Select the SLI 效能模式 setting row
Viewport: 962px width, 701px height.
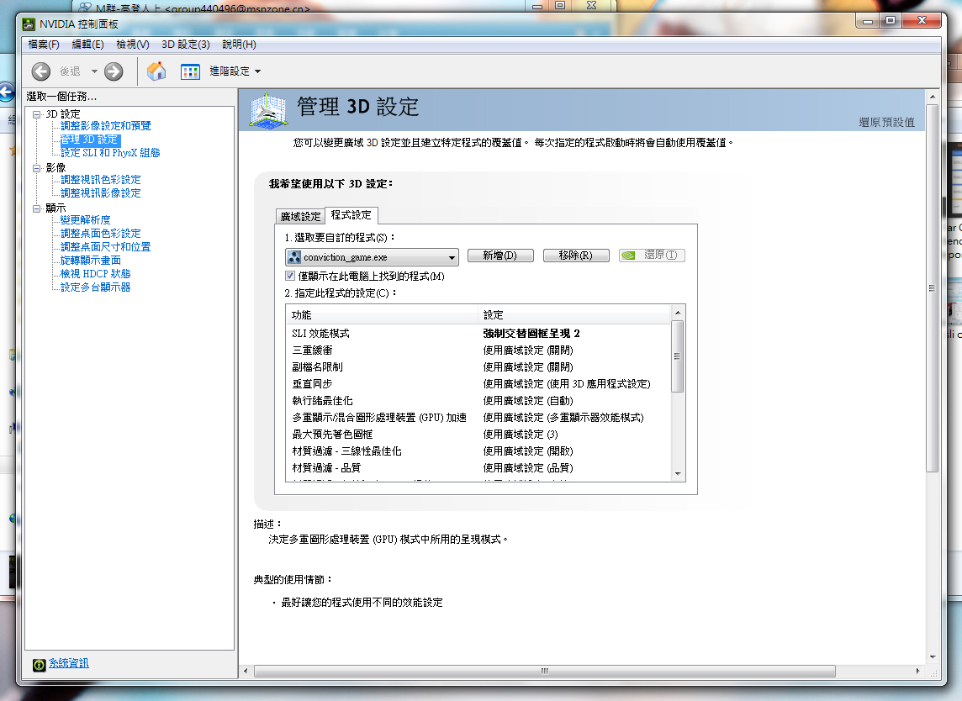(x=478, y=334)
